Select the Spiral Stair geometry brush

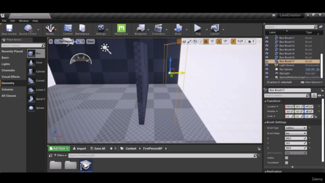pyautogui.click(x=36, y=99)
